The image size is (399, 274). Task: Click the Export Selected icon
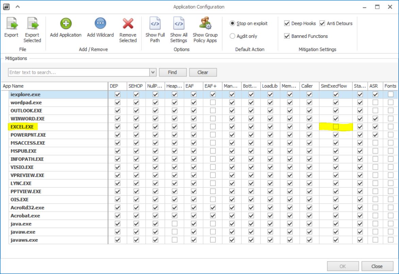coord(32,24)
